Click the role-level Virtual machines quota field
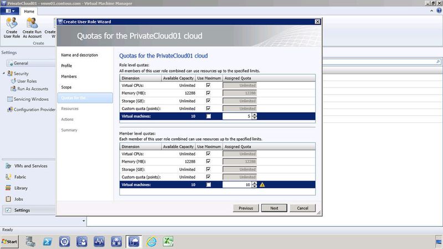Screen dimensions: 443x249 (237, 116)
